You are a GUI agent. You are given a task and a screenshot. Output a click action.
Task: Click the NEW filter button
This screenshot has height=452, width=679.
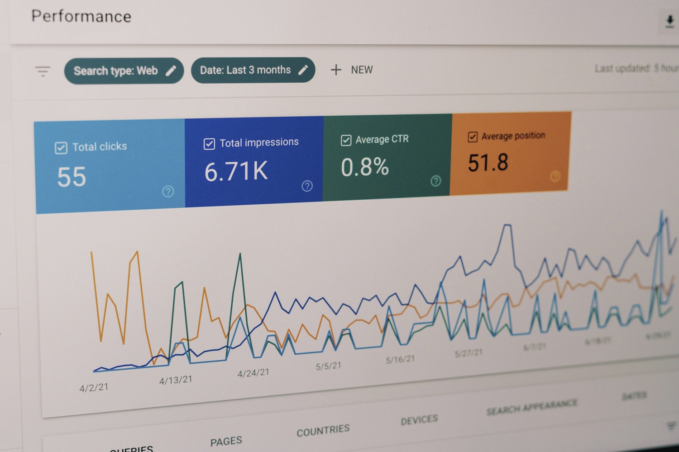(x=352, y=70)
